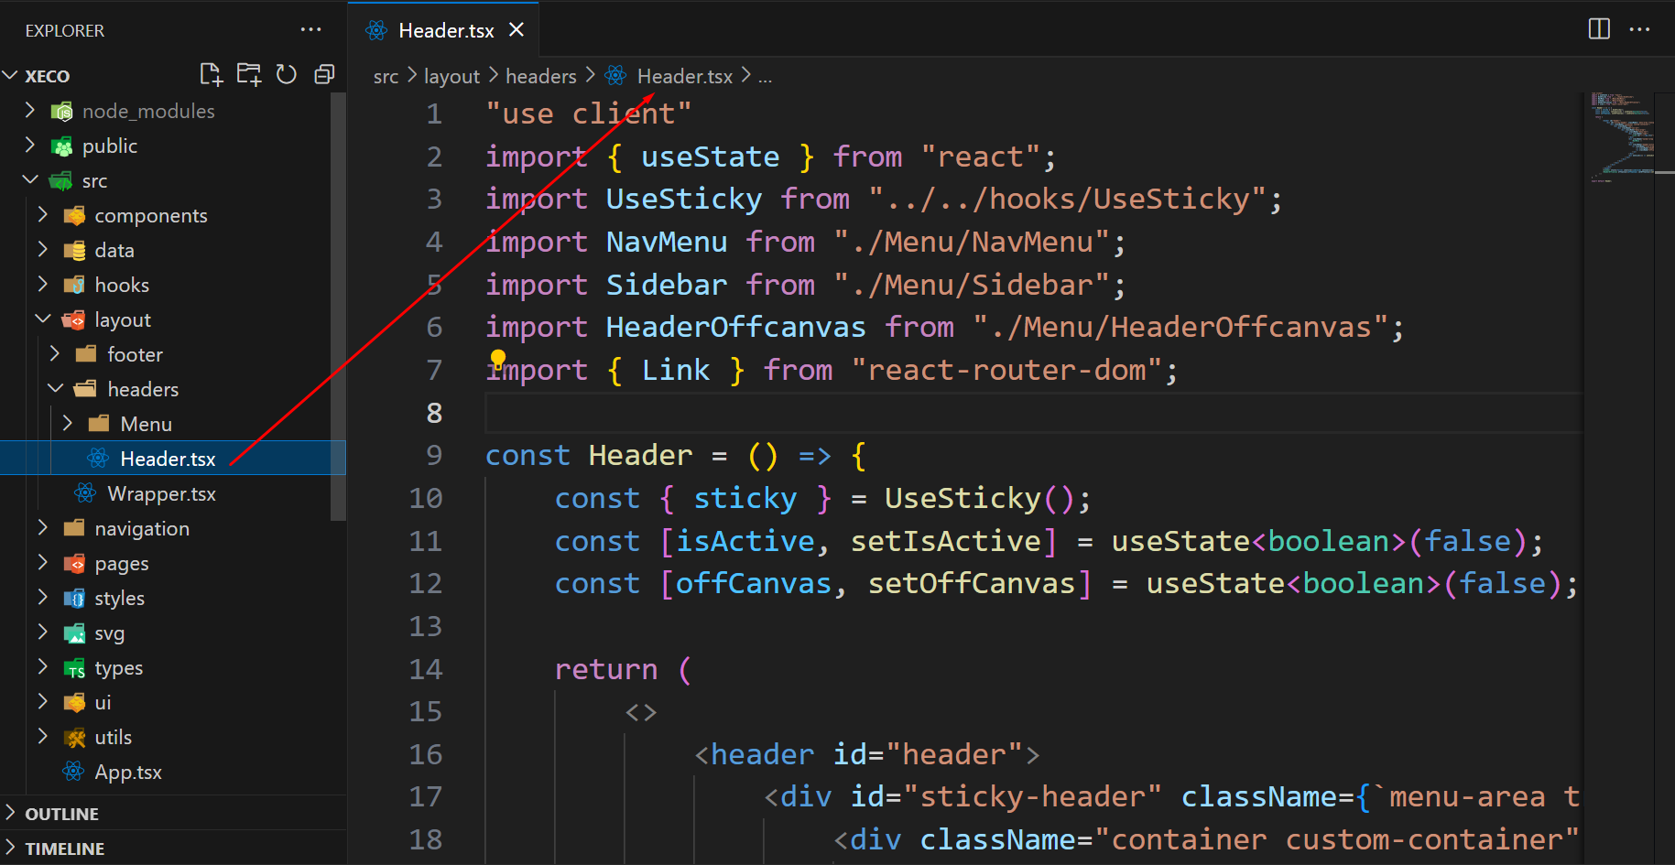Screen dimensions: 1675x865
Task: Click the line number 12 in the gutter
Action: (x=425, y=583)
